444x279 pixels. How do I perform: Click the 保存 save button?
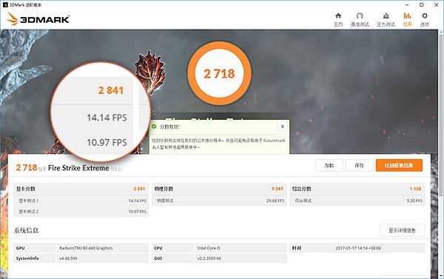click(x=359, y=166)
